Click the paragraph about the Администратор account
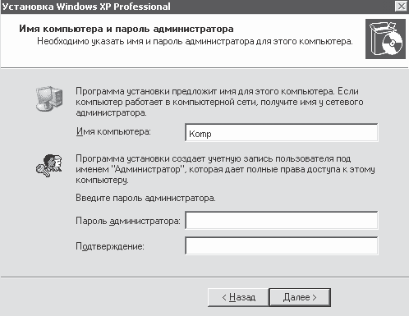The image size is (409, 316). [225, 169]
